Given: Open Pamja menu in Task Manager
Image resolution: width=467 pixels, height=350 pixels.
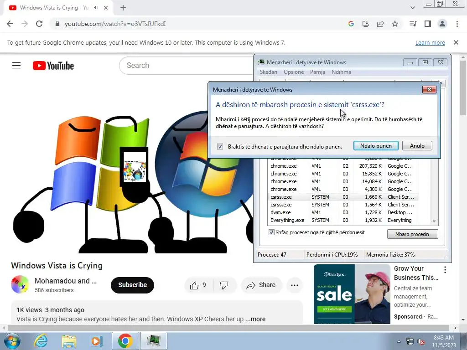Looking at the screenshot, I should pyautogui.click(x=317, y=72).
